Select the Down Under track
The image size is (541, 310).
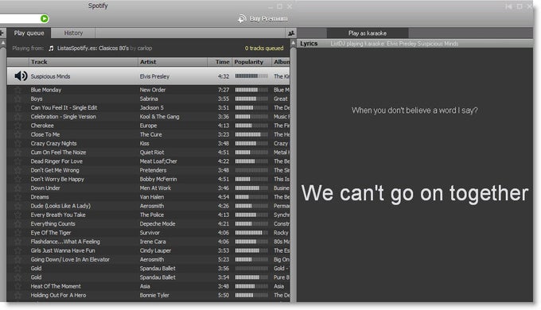[x=148, y=188]
